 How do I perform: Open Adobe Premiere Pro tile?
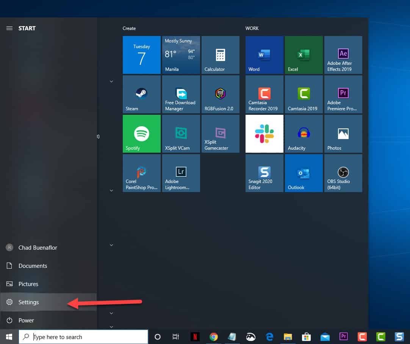(343, 94)
